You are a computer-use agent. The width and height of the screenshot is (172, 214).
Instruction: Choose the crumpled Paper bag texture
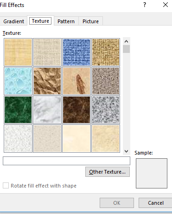pos(47,81)
